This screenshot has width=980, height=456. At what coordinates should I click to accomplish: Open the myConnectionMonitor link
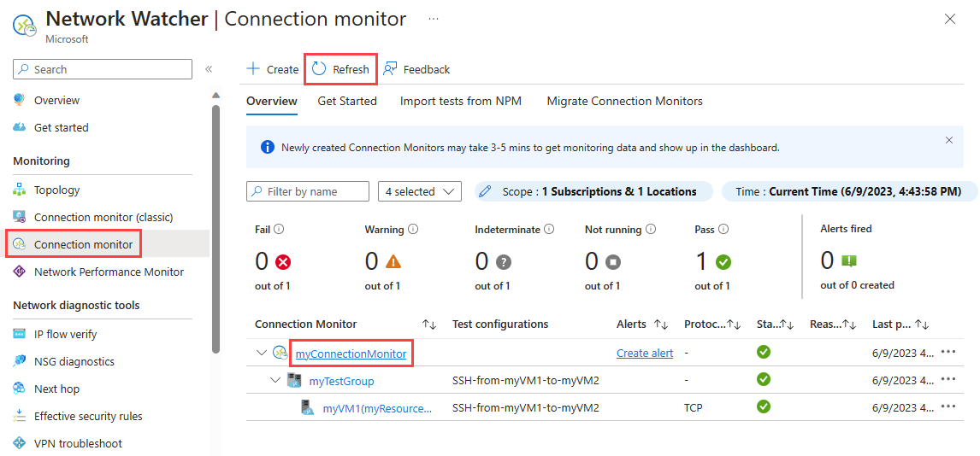(351, 353)
